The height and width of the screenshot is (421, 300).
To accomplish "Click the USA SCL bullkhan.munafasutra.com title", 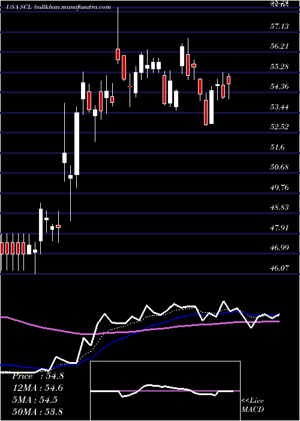I will click(59, 7).
